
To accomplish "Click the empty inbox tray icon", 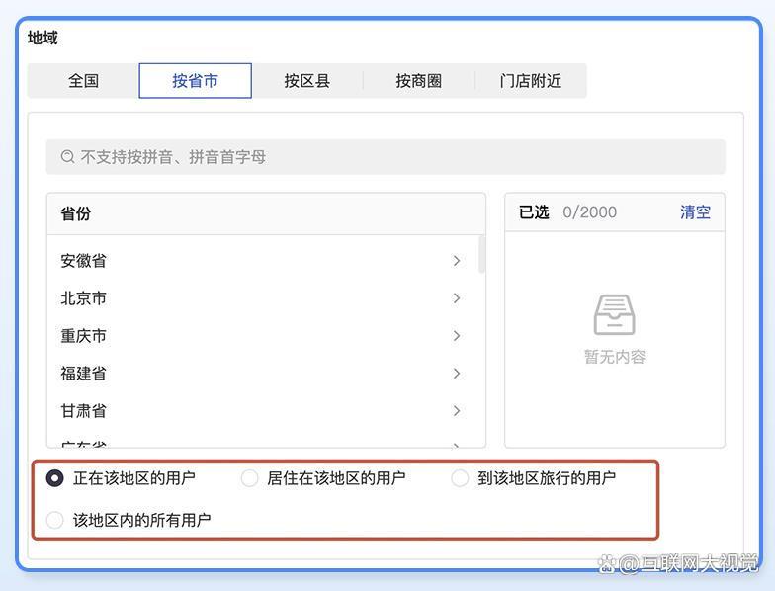I will coord(614,315).
